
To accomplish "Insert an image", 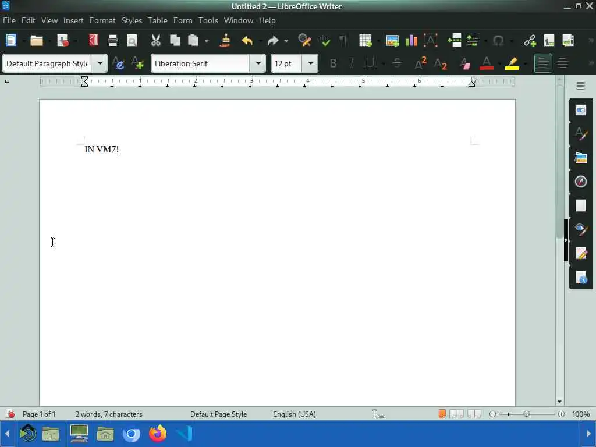I will click(392, 40).
